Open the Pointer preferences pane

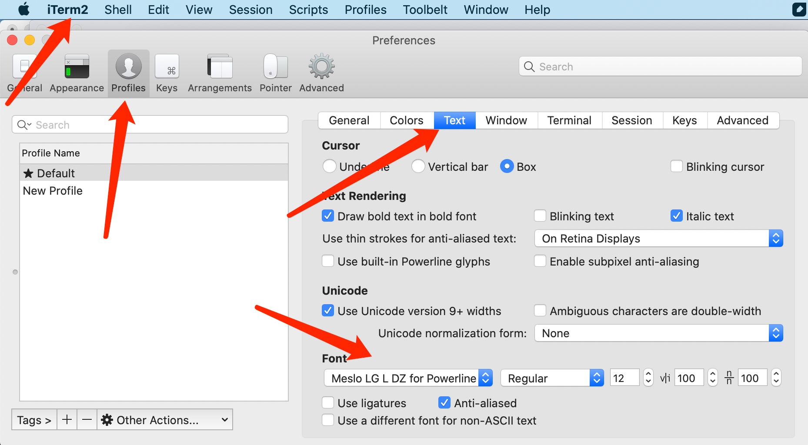pos(275,73)
